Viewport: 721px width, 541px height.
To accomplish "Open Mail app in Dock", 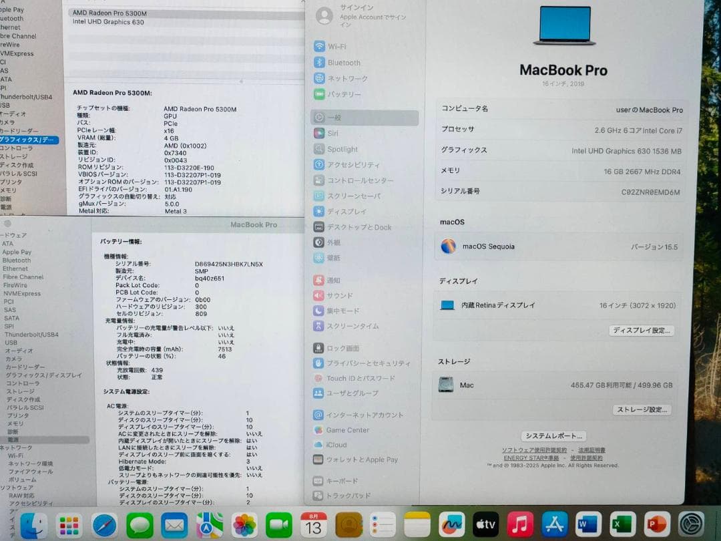I will point(174,525).
